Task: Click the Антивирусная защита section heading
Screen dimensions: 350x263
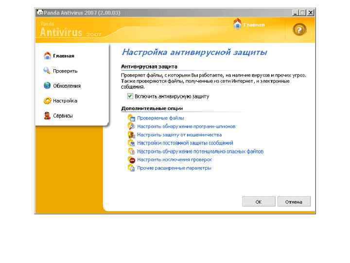Action: point(149,66)
